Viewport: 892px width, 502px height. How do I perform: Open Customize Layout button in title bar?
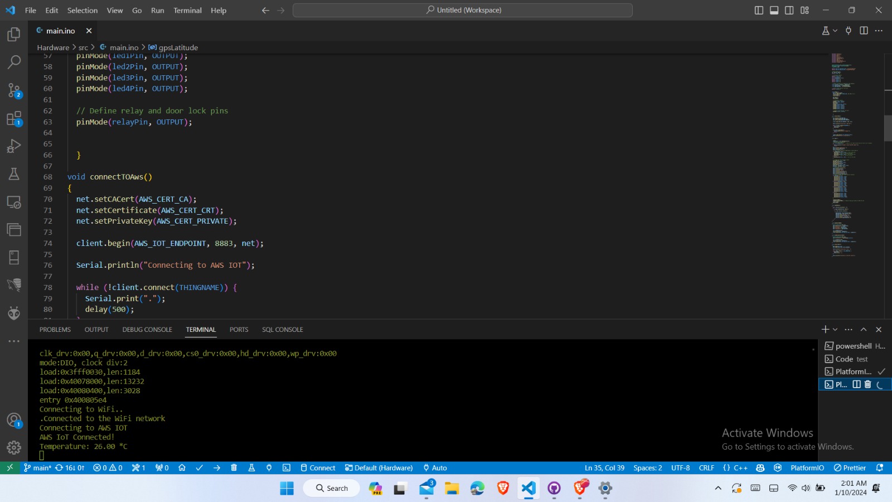[x=804, y=10]
